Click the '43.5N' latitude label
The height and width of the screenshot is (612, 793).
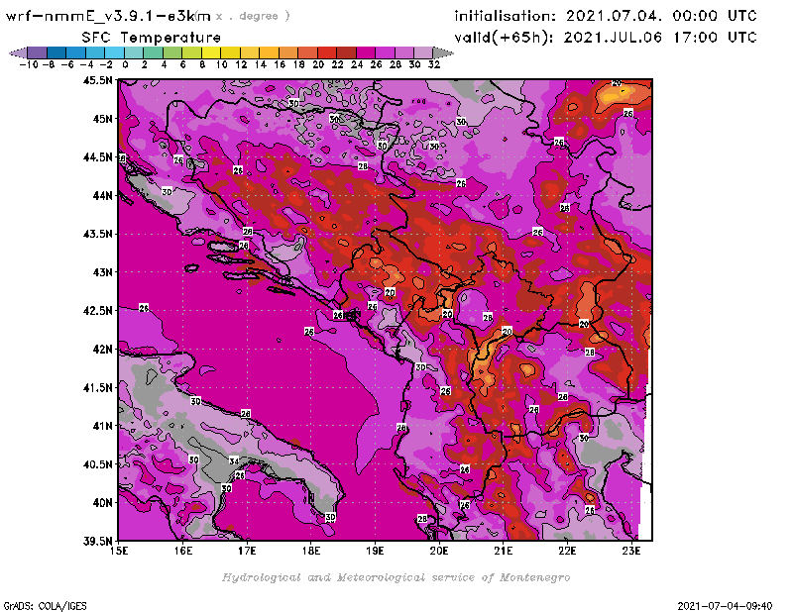tap(98, 234)
